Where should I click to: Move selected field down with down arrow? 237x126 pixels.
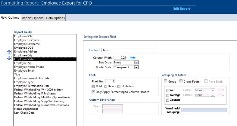pos(9,58)
